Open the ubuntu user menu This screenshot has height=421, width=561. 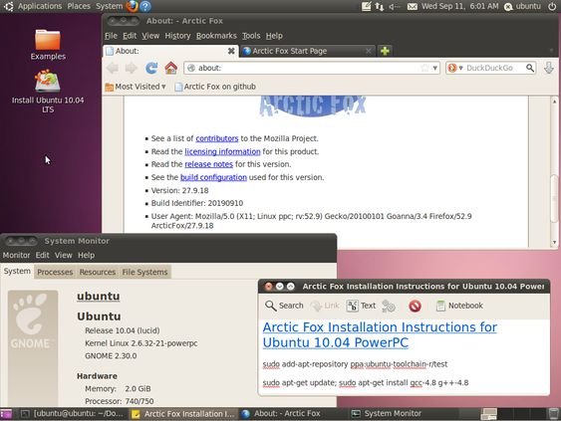(x=522, y=6)
